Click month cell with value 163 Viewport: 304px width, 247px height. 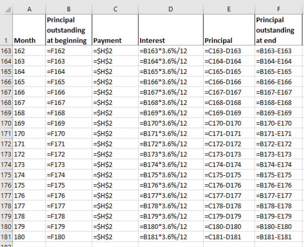click(29, 61)
